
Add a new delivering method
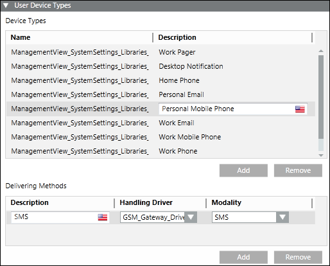[x=243, y=257]
